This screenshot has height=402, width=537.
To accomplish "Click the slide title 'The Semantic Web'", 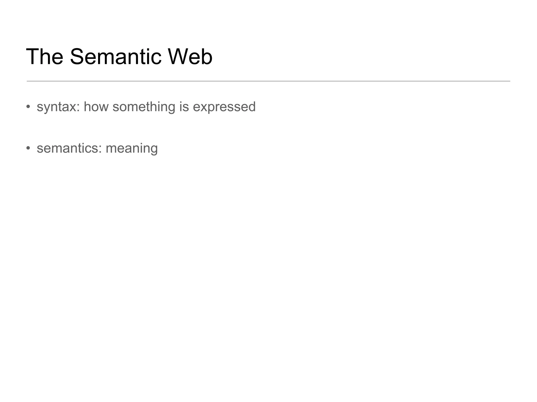I will (119, 57).
